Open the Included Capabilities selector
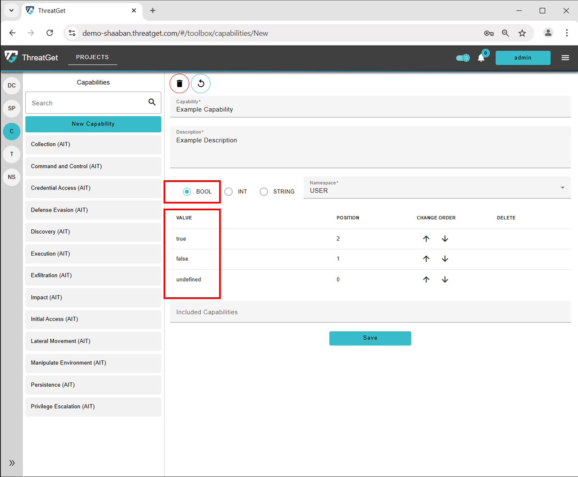The image size is (578, 477). click(x=370, y=312)
